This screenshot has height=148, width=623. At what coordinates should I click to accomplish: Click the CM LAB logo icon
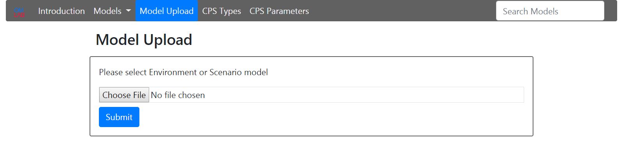click(19, 12)
